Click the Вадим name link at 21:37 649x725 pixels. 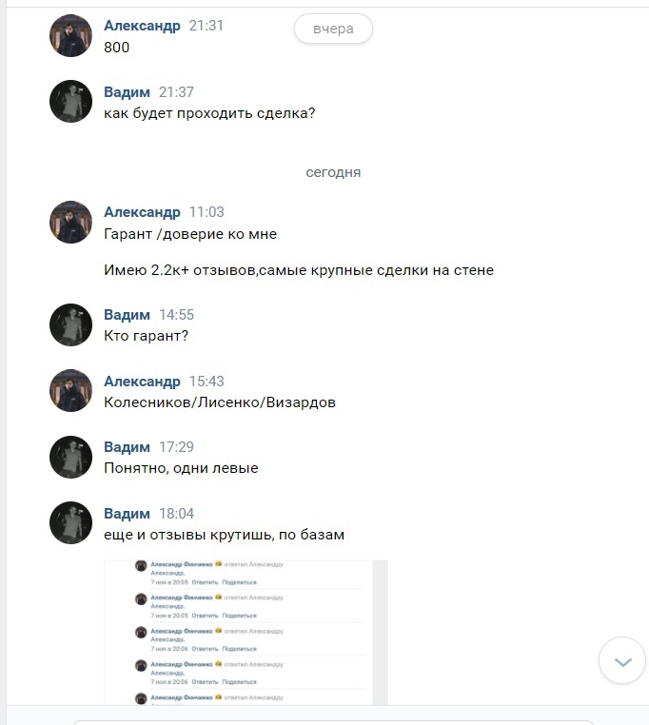[x=127, y=92]
